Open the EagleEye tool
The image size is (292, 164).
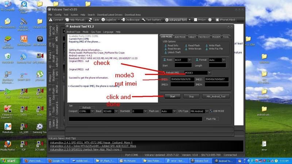coord(109,20)
